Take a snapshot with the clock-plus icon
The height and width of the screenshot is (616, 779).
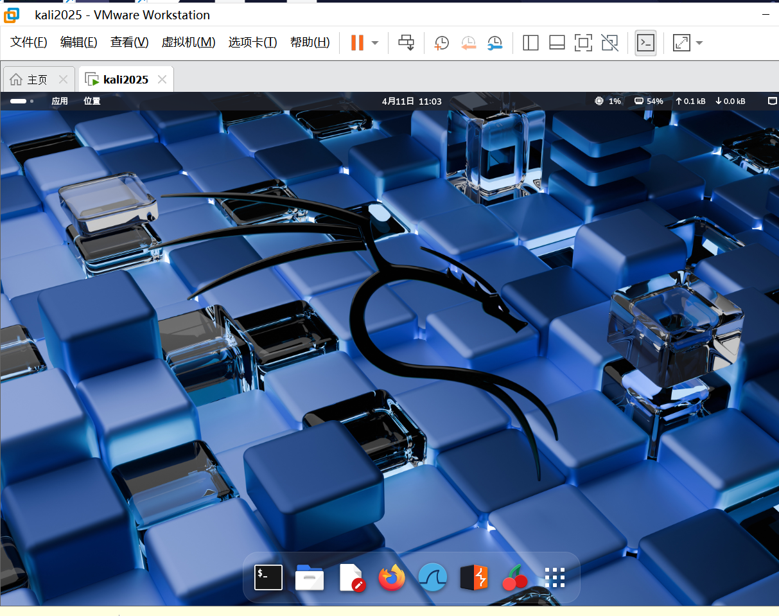pyautogui.click(x=441, y=43)
